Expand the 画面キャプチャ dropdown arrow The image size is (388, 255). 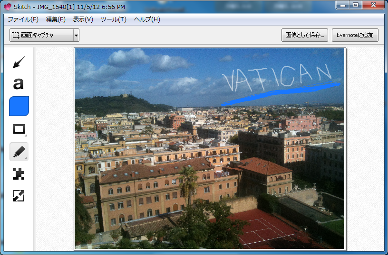pos(76,35)
